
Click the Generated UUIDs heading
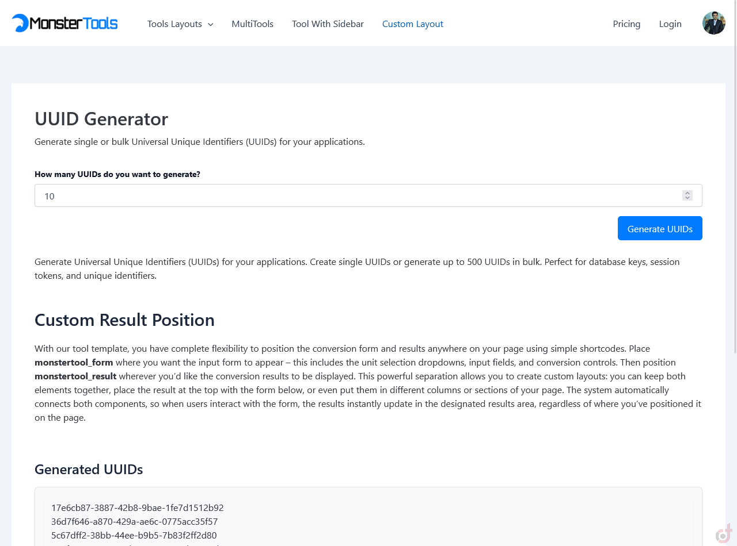(x=89, y=470)
